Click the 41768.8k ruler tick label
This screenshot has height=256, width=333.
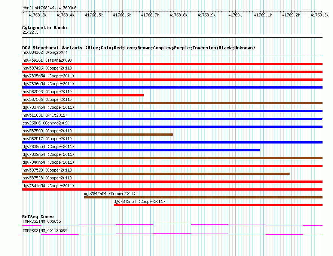click(178, 15)
